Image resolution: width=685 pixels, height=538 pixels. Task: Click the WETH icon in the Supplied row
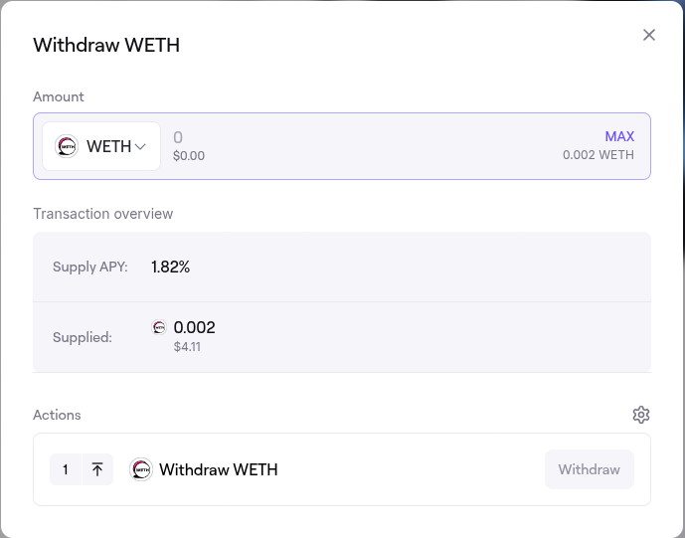[x=159, y=327]
